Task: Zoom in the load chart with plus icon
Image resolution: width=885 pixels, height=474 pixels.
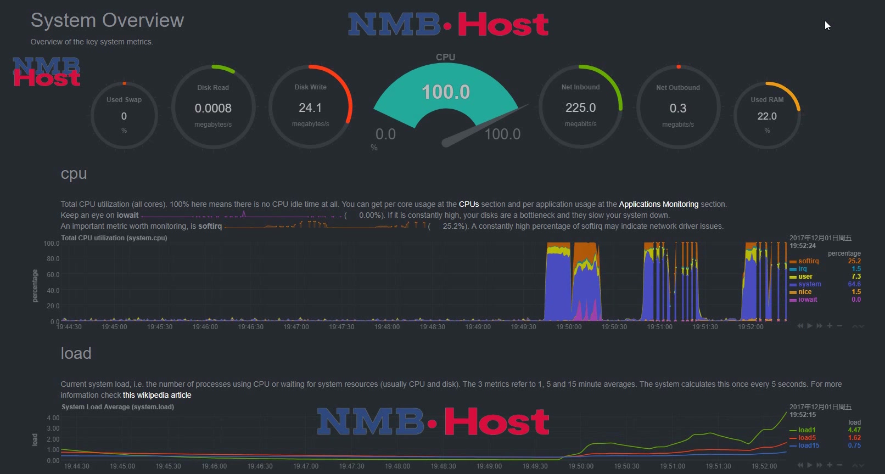Action: pos(830,465)
